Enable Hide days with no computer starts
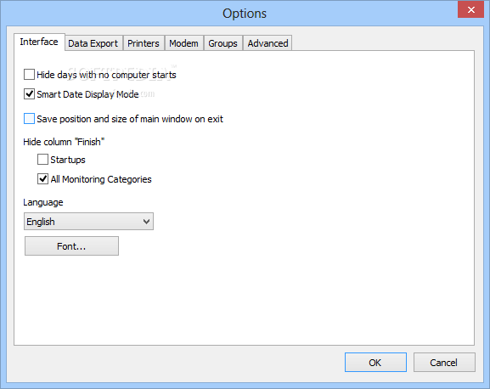The height and width of the screenshot is (389, 490). (30, 75)
